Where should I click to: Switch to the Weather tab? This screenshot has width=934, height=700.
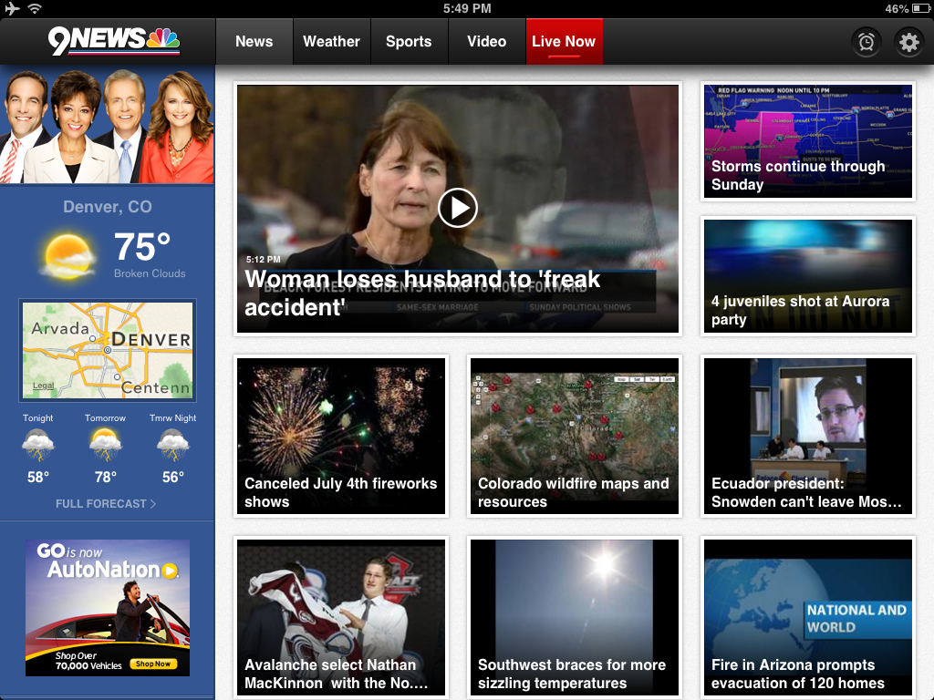332,42
